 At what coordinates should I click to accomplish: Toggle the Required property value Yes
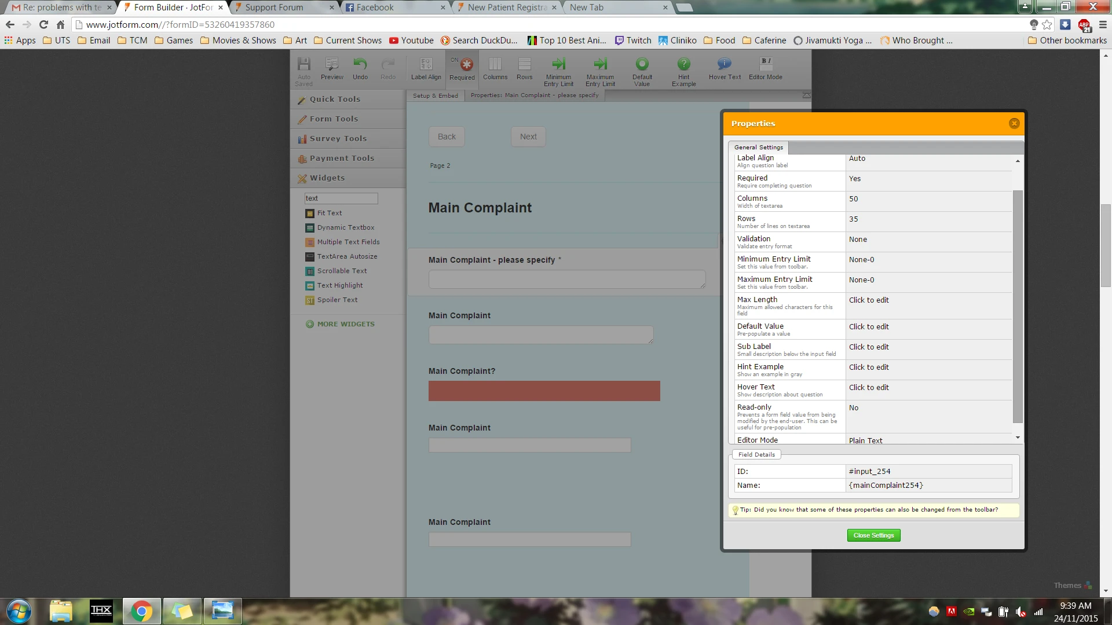[x=855, y=179]
